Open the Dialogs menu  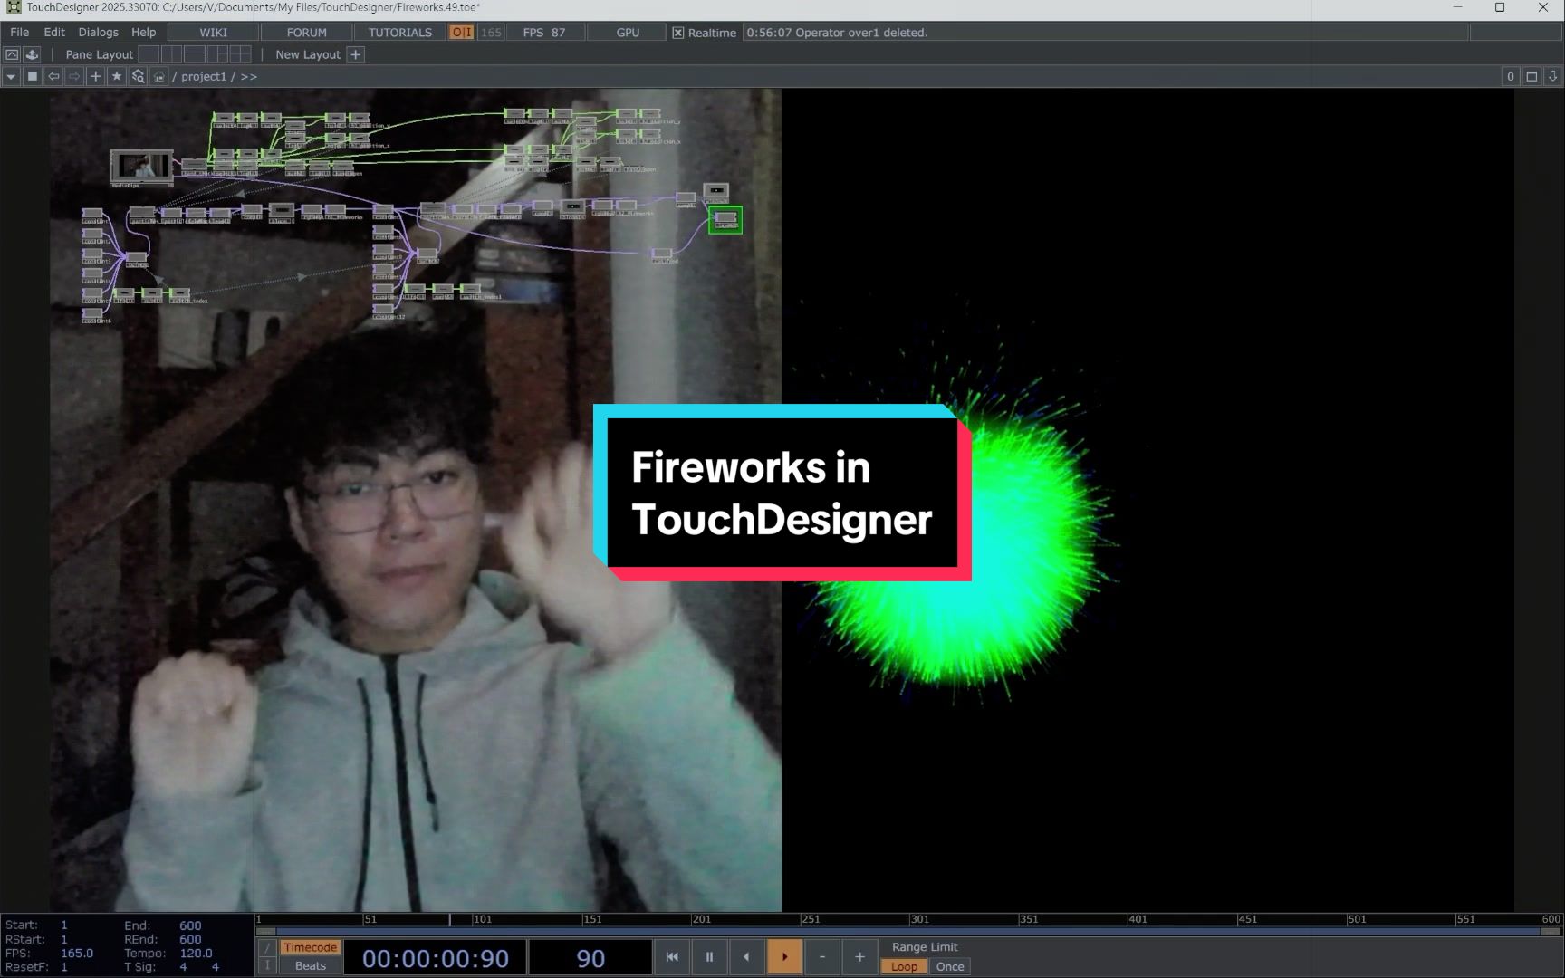point(98,33)
